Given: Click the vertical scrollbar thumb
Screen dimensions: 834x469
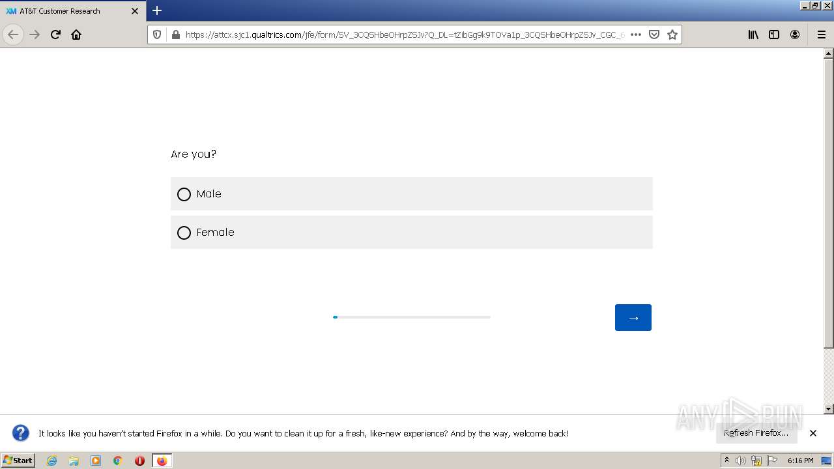Looking at the screenshot, I should click(829, 204).
